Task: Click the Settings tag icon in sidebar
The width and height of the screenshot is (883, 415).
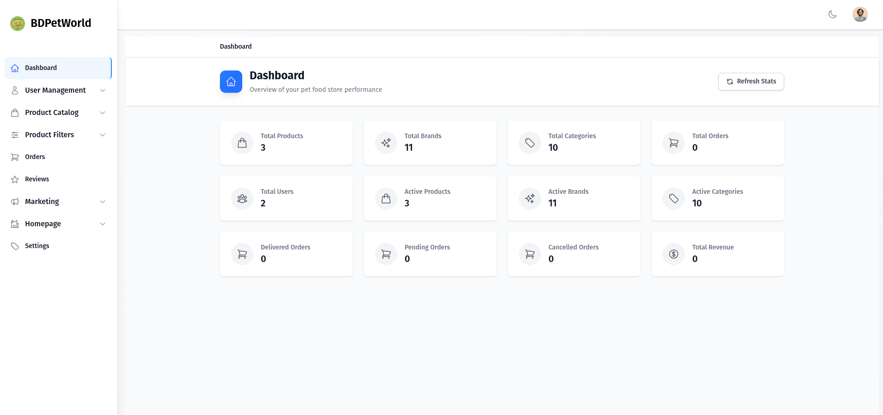Action: [15, 246]
